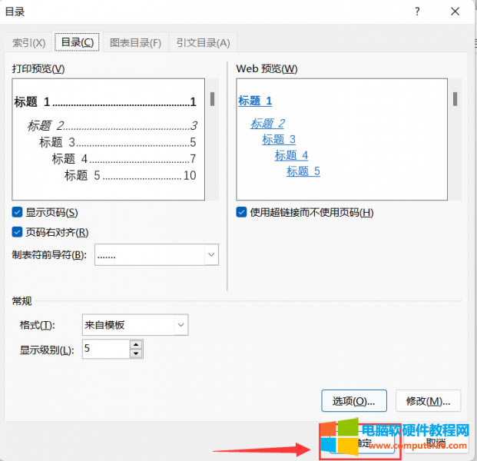
Task: Select the 目录 tab
Action: tap(78, 42)
